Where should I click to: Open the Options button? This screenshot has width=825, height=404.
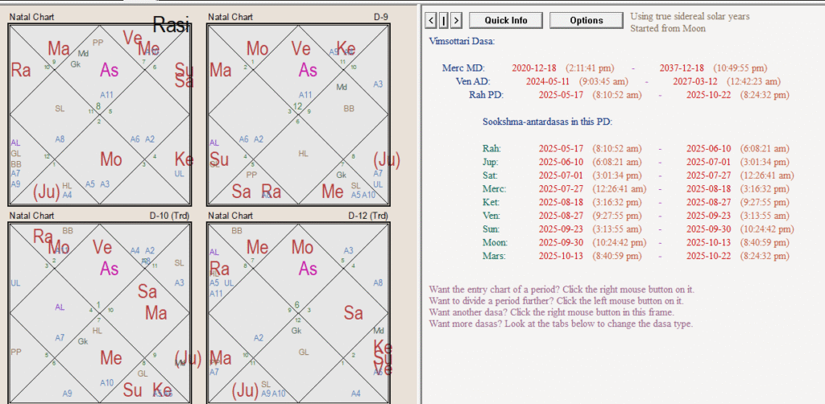(x=587, y=20)
